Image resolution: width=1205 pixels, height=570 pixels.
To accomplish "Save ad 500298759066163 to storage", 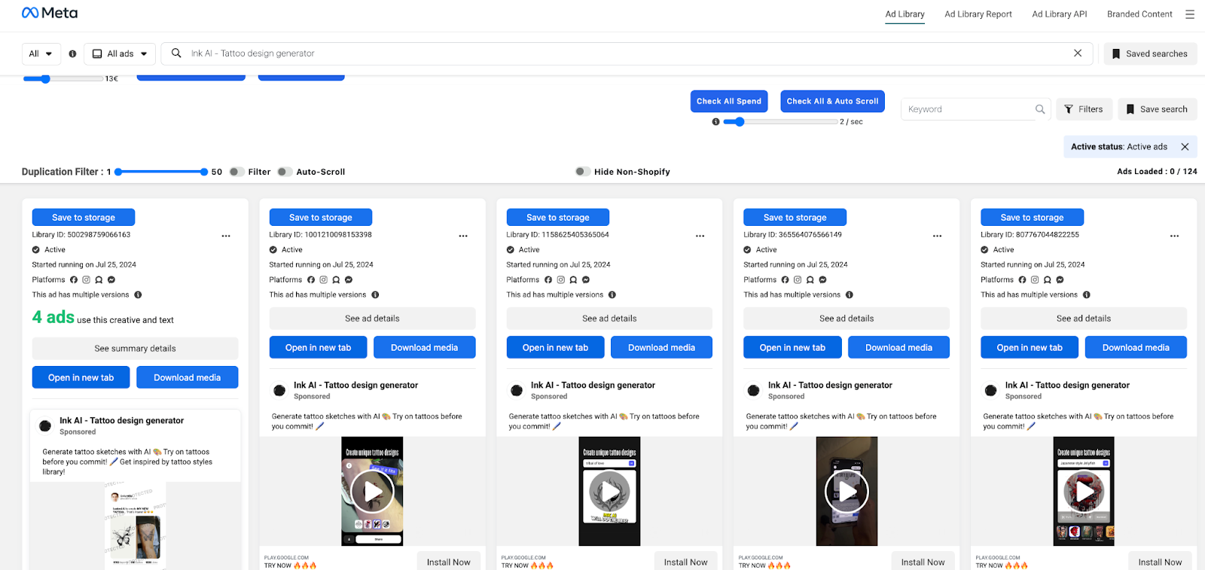I will point(84,218).
